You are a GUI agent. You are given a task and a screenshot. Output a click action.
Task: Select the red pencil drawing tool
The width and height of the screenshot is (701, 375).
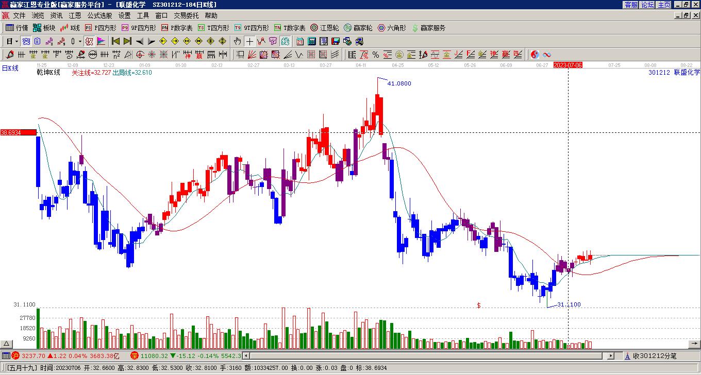[10, 55]
